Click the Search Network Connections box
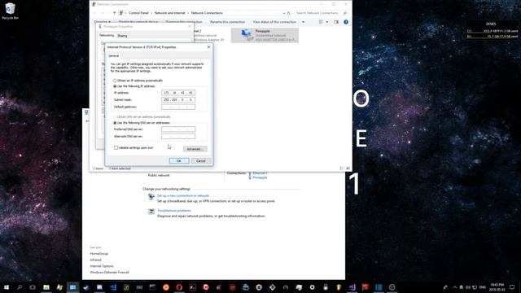The height and width of the screenshot is (293, 521). click(321, 13)
